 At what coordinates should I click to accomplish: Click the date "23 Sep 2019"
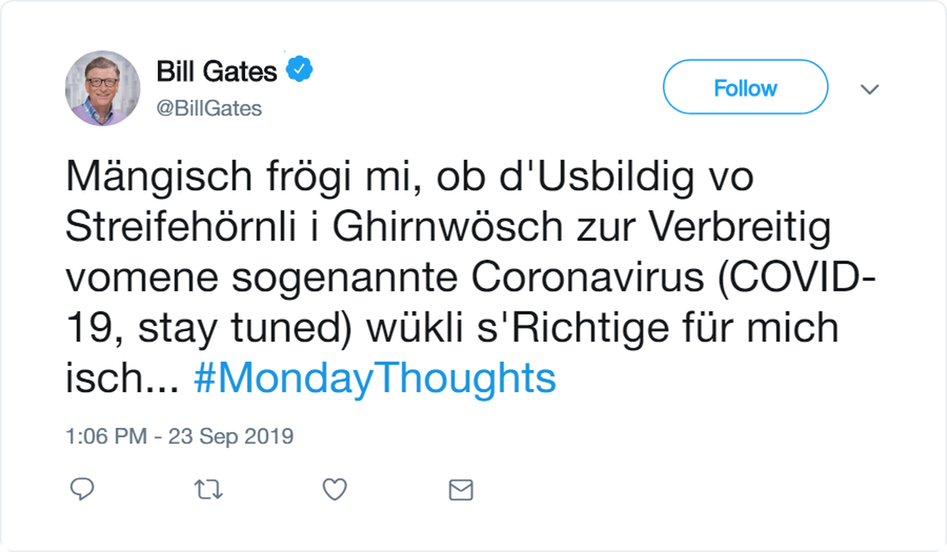[231, 436]
